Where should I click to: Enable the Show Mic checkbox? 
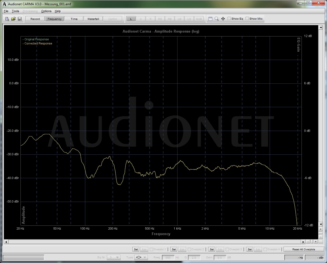click(x=247, y=19)
